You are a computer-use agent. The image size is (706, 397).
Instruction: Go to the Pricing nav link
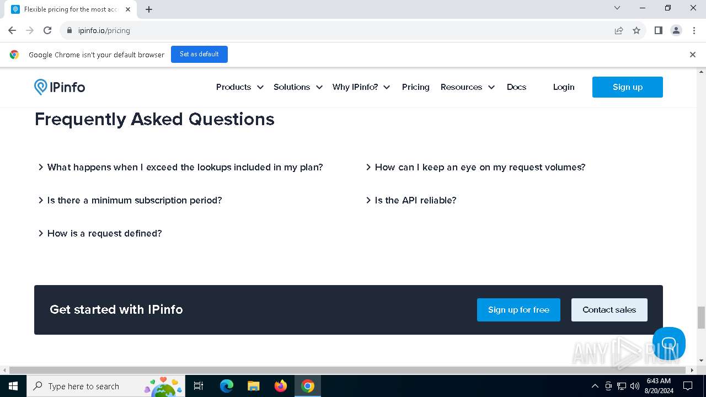[416, 87]
